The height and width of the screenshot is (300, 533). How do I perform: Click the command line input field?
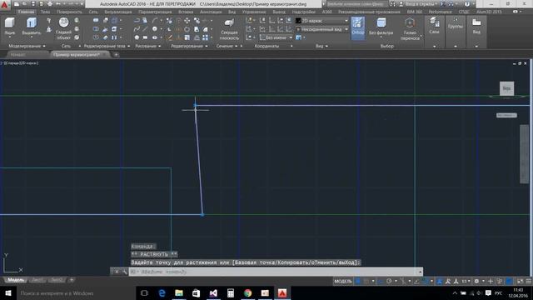[x=273, y=272]
